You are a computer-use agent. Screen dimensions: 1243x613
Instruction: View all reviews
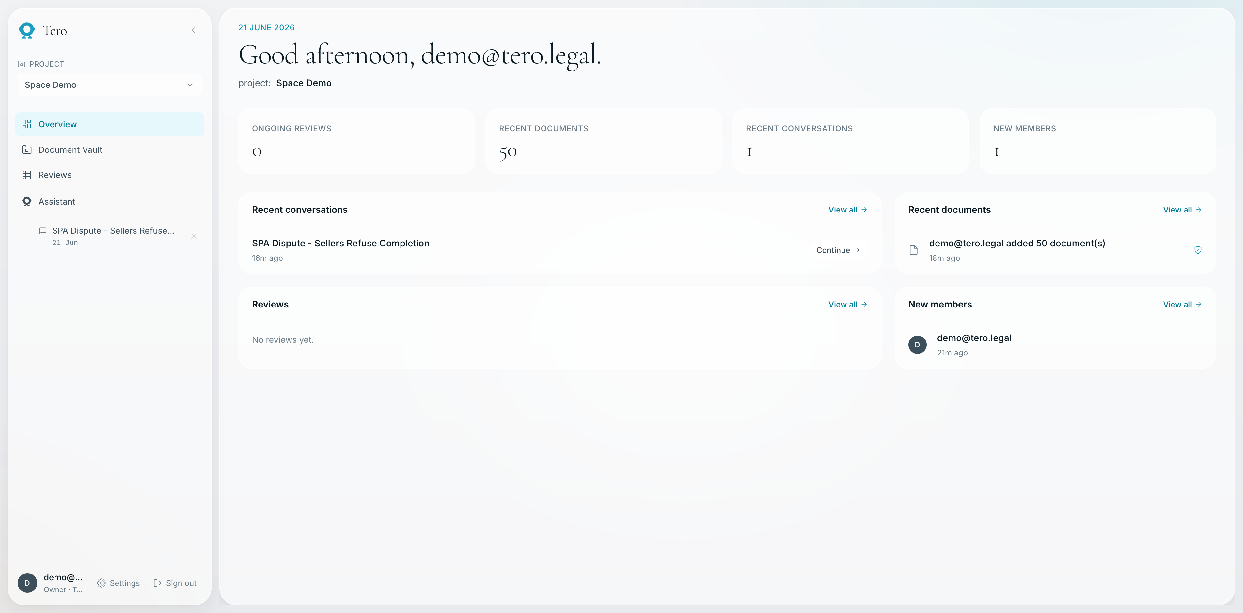[847, 304]
